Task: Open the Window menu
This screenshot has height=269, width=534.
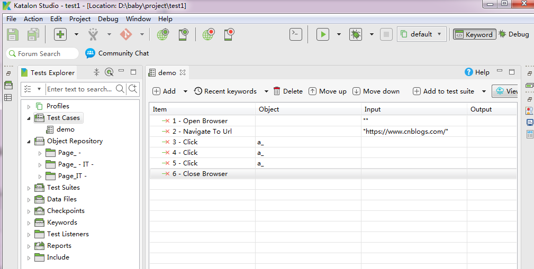Action: pos(138,19)
